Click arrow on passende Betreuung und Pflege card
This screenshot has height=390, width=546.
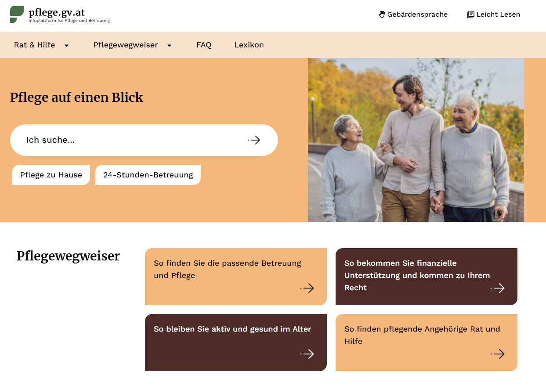[x=307, y=288]
